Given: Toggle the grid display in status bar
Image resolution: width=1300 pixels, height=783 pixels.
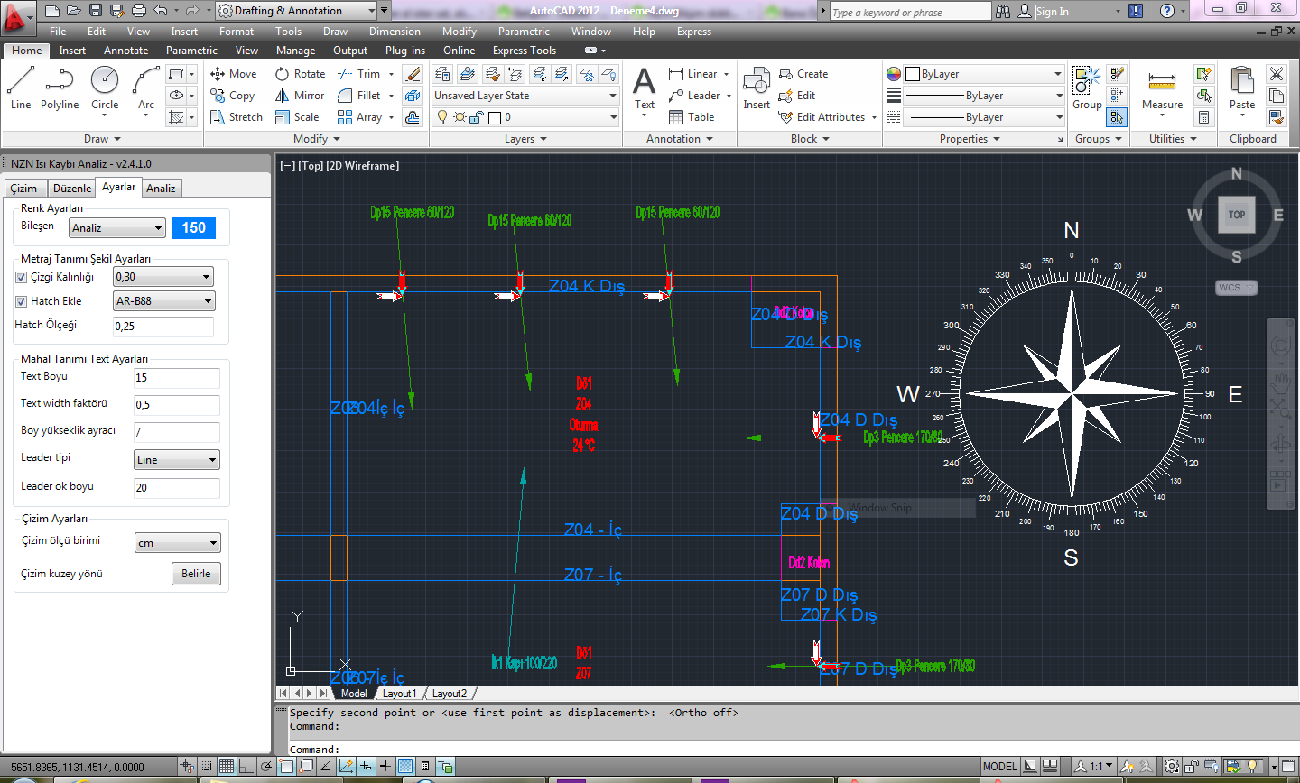Looking at the screenshot, I should click(x=227, y=767).
